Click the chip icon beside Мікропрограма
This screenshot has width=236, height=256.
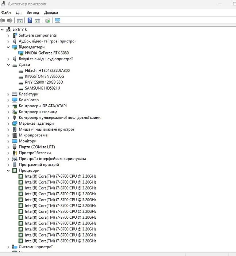pyautogui.click(x=15, y=135)
